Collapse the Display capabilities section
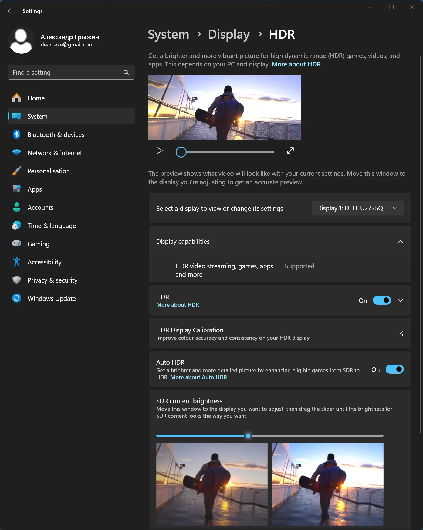This screenshot has width=423, height=530. [x=400, y=242]
